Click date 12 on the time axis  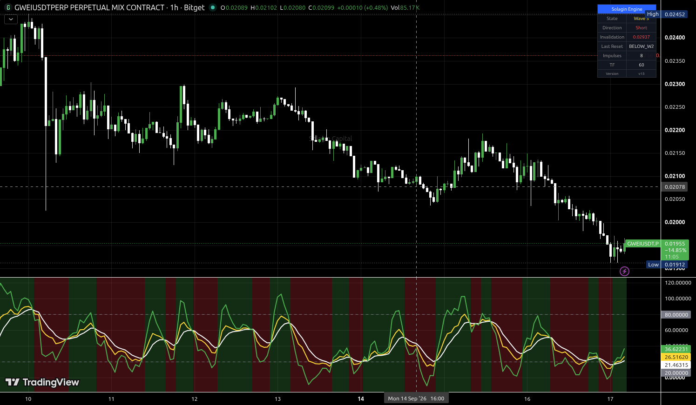click(x=195, y=399)
